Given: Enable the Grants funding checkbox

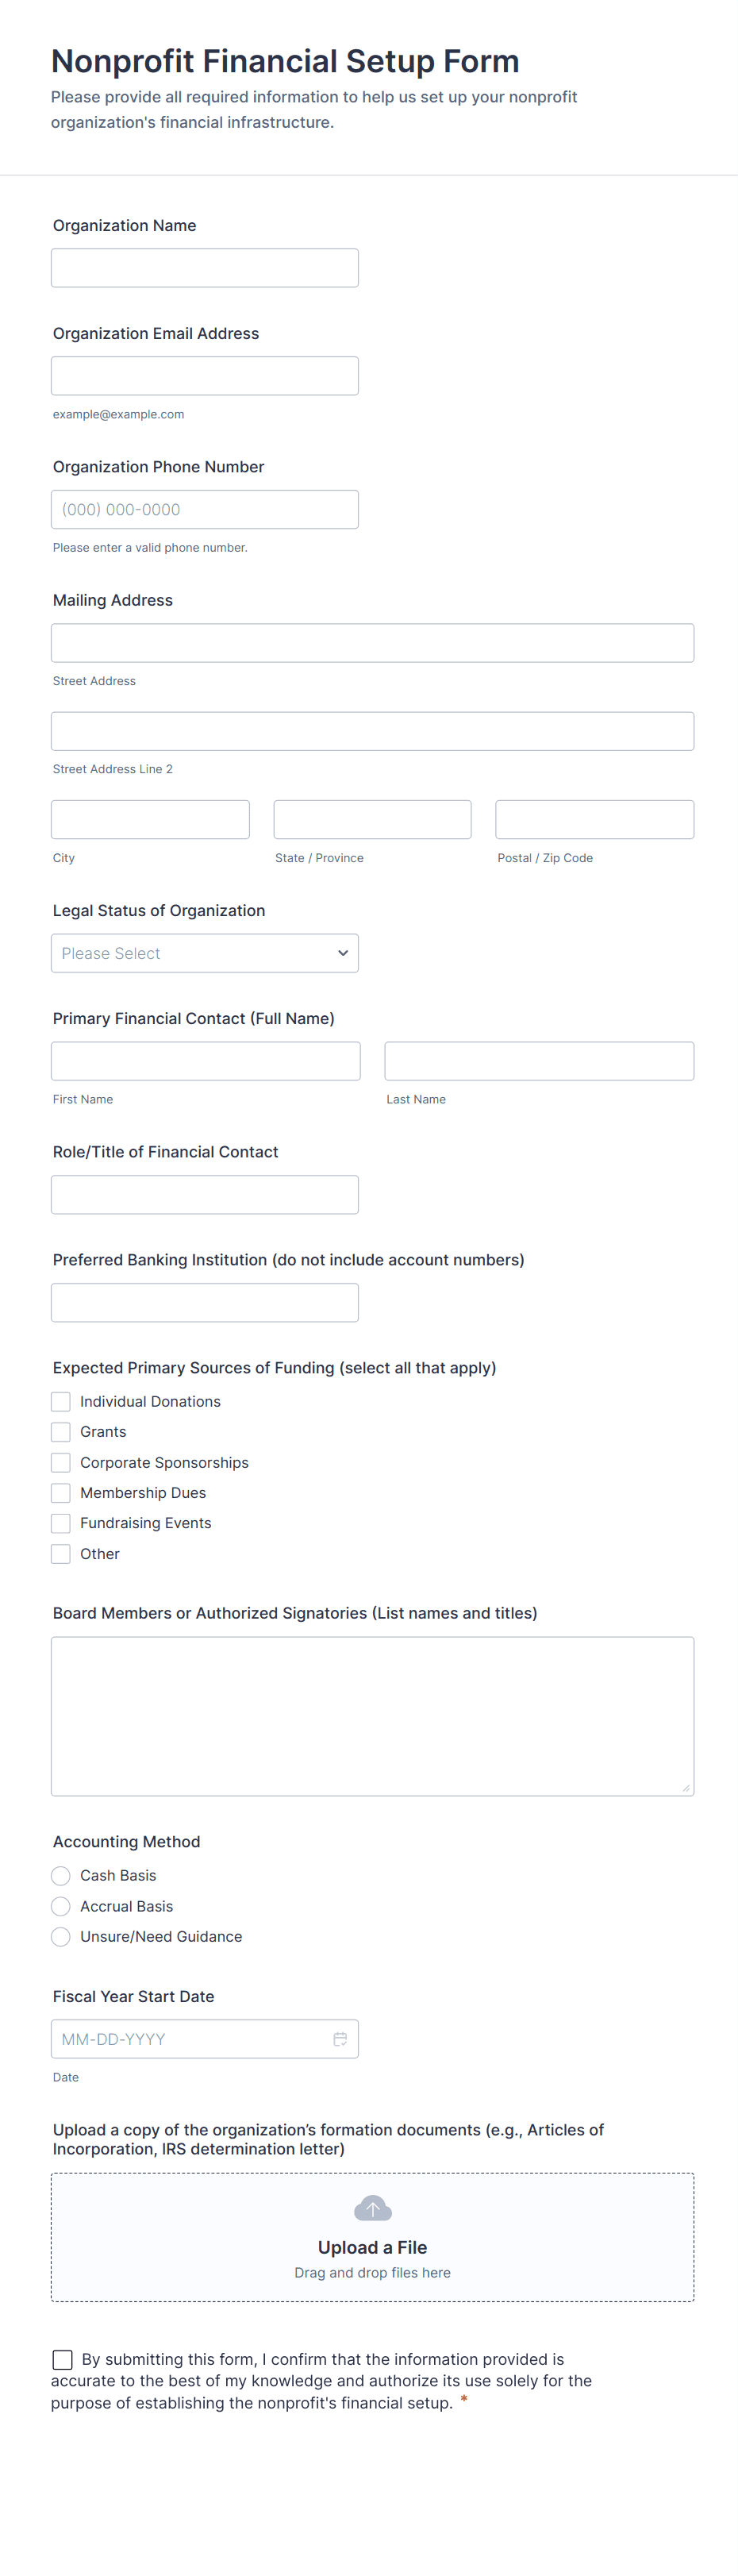Looking at the screenshot, I should (x=61, y=1432).
